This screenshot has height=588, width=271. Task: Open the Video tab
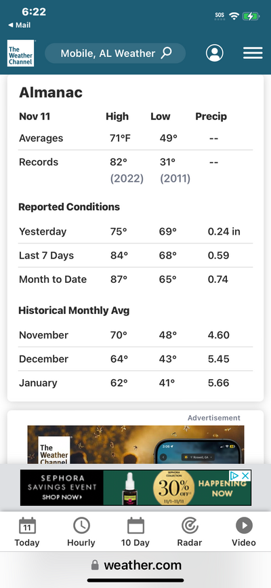(x=244, y=532)
